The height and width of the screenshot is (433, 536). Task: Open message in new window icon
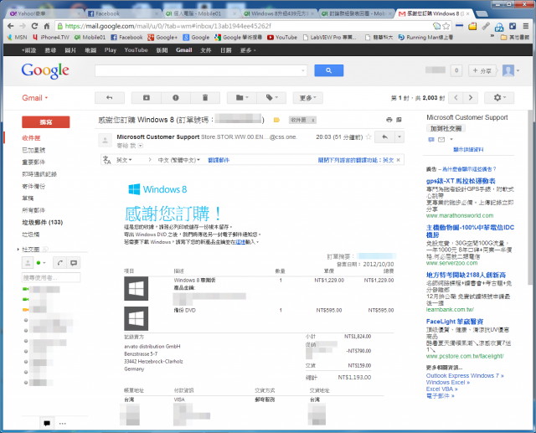tap(399, 120)
